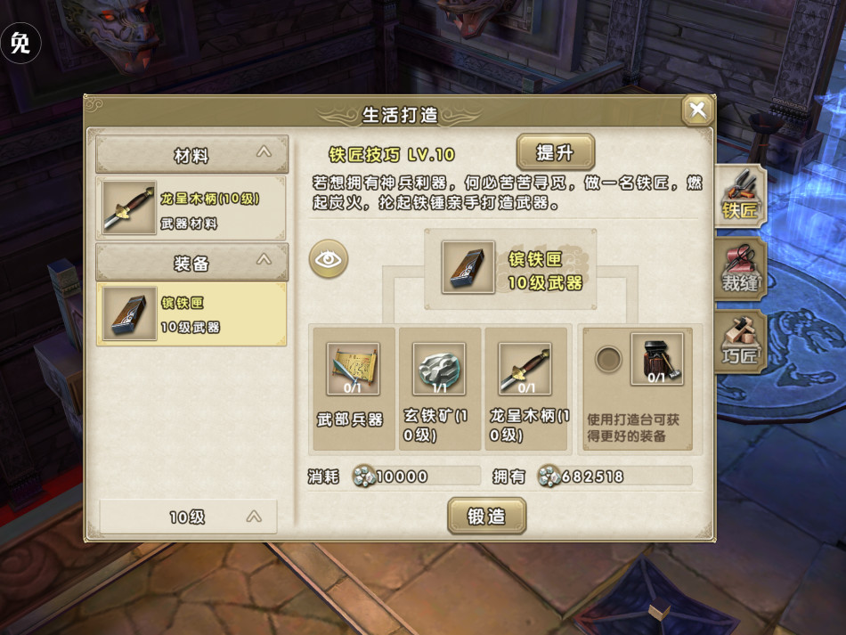Click the forging station anvil icon
Screen dimensions: 846x635
(657, 359)
